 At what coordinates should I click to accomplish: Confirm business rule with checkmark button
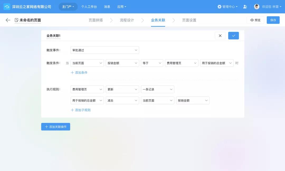234,36
